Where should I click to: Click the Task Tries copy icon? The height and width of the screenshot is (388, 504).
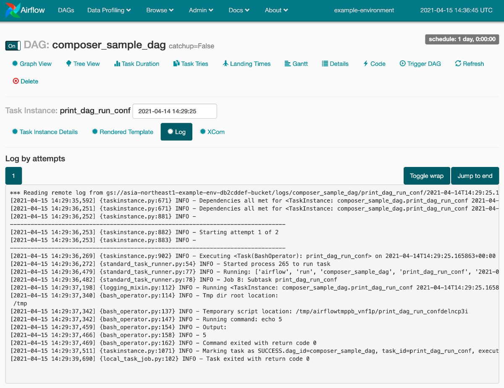[176, 64]
